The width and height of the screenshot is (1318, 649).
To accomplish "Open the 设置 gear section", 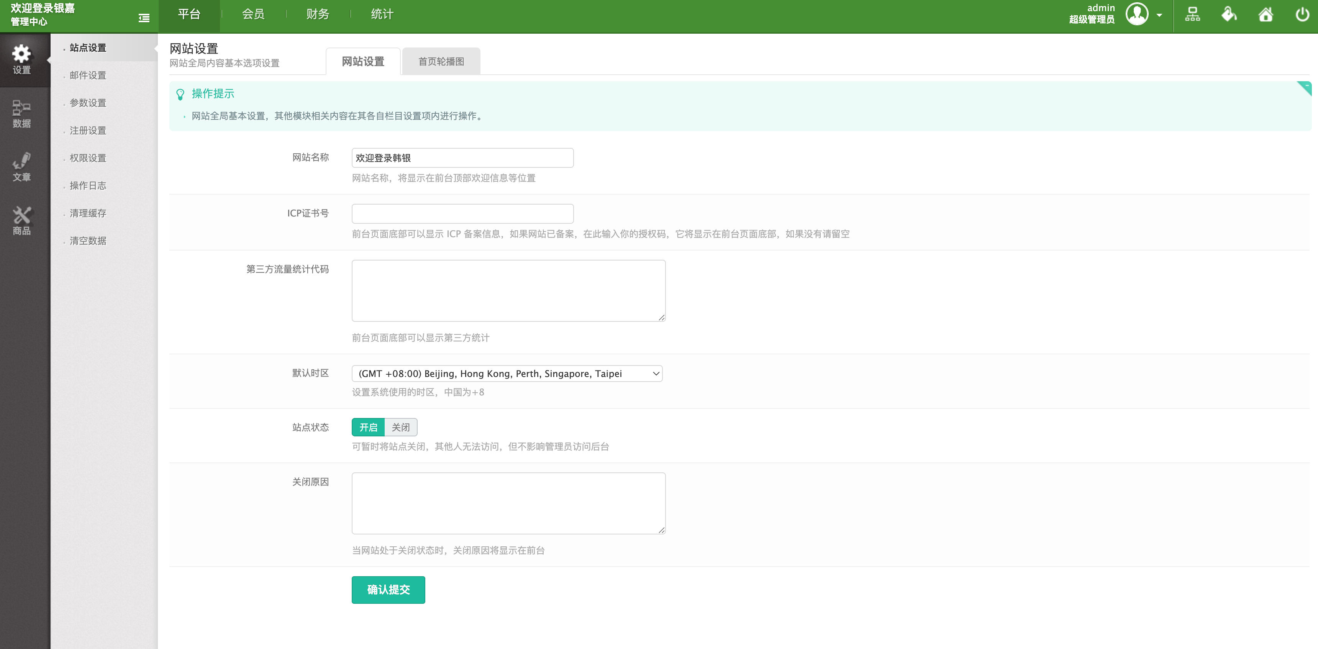I will pyautogui.click(x=21, y=60).
